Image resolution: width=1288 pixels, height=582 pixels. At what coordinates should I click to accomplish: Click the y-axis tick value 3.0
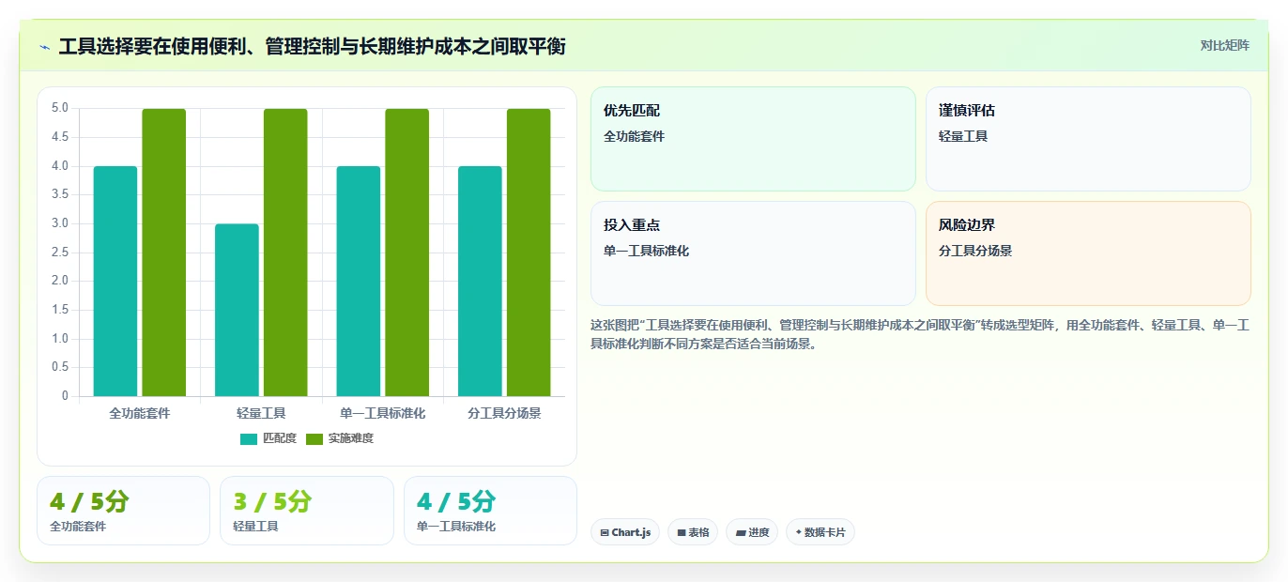(x=60, y=223)
